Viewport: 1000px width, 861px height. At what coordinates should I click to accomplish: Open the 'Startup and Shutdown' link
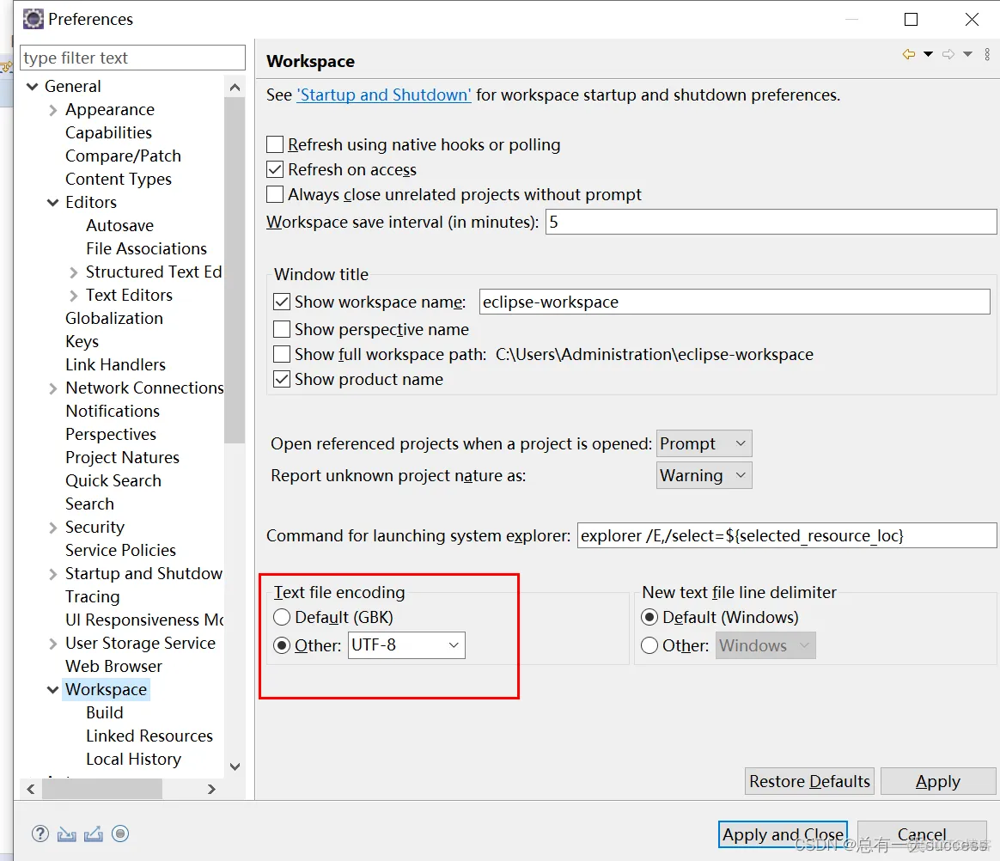point(384,95)
